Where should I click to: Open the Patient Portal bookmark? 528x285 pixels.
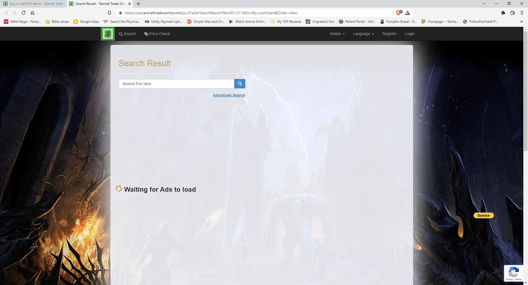[357, 22]
